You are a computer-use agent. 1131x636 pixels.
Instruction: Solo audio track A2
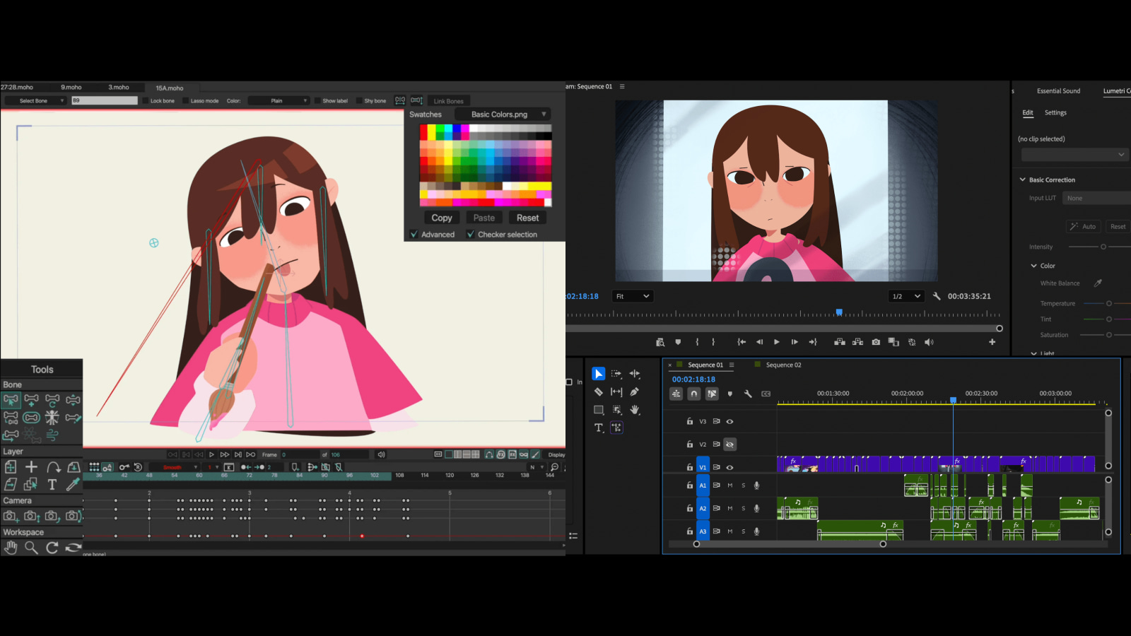pos(743,508)
